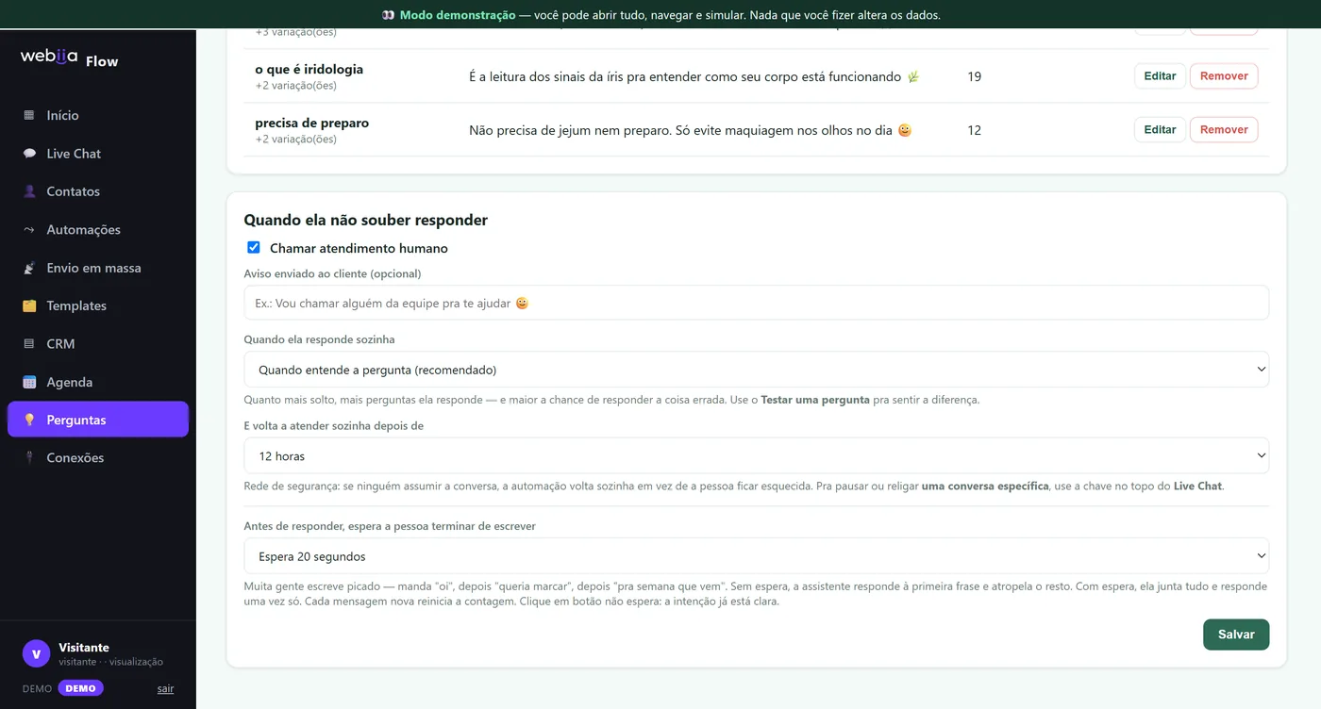Click the Modo demonstração banner text
The image size is (1321, 709).
[458, 15]
